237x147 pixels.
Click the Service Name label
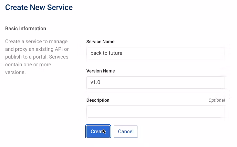click(100, 42)
